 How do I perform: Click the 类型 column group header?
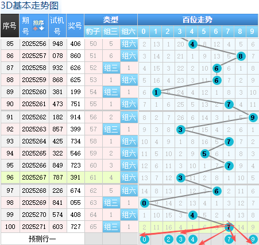[111, 20]
